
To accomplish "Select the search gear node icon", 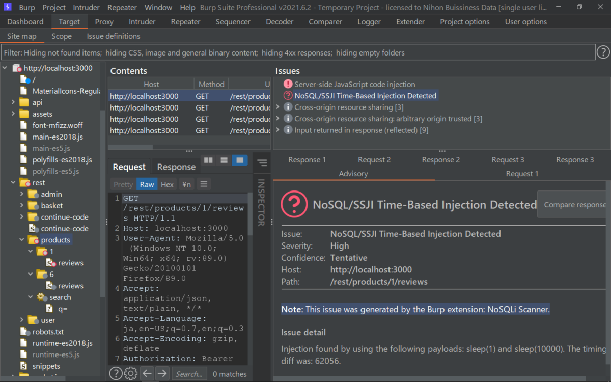I will [x=42, y=297].
